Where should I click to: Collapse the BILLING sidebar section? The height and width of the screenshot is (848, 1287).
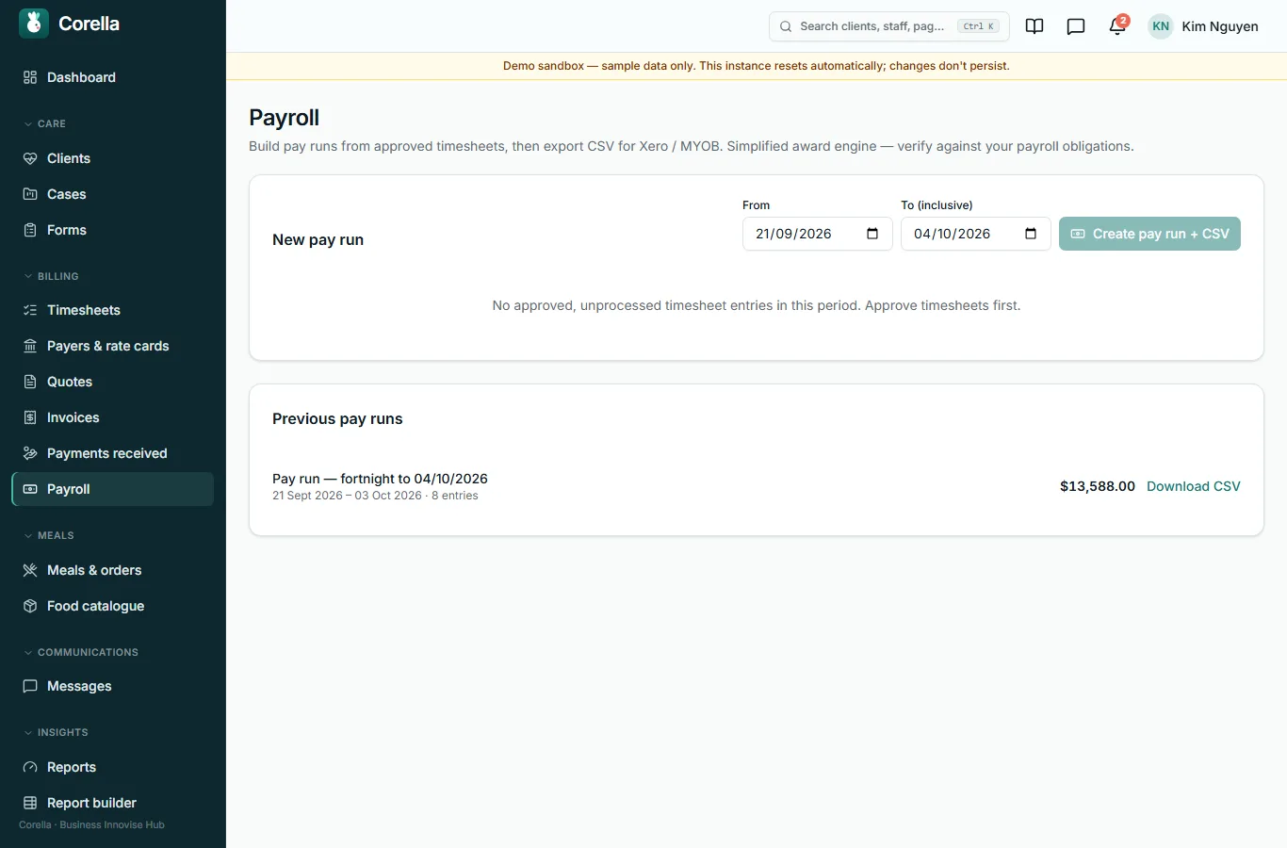coord(51,276)
